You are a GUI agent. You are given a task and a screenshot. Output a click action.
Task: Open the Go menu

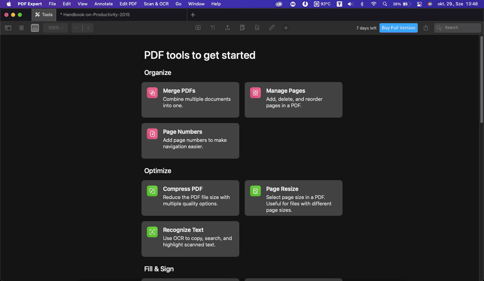click(x=178, y=3)
